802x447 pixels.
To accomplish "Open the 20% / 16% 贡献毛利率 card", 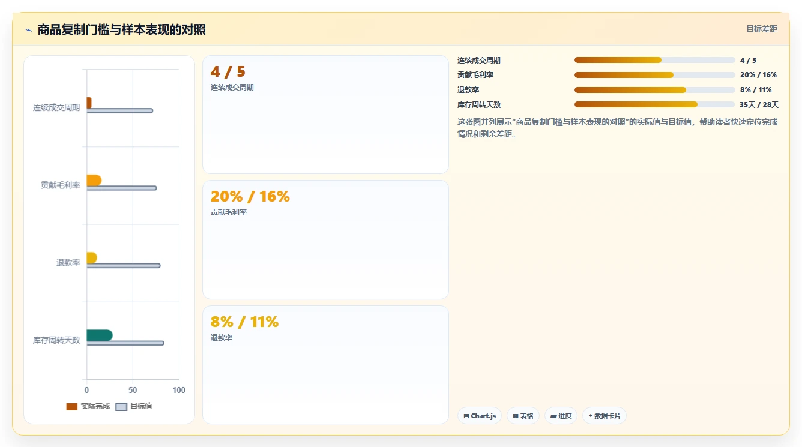I will [x=325, y=239].
